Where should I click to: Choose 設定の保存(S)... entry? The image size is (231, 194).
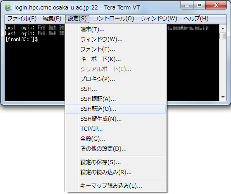coord(115,162)
